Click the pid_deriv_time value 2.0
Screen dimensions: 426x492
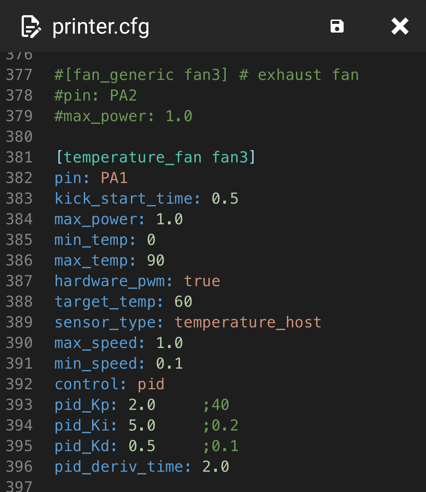216,467
